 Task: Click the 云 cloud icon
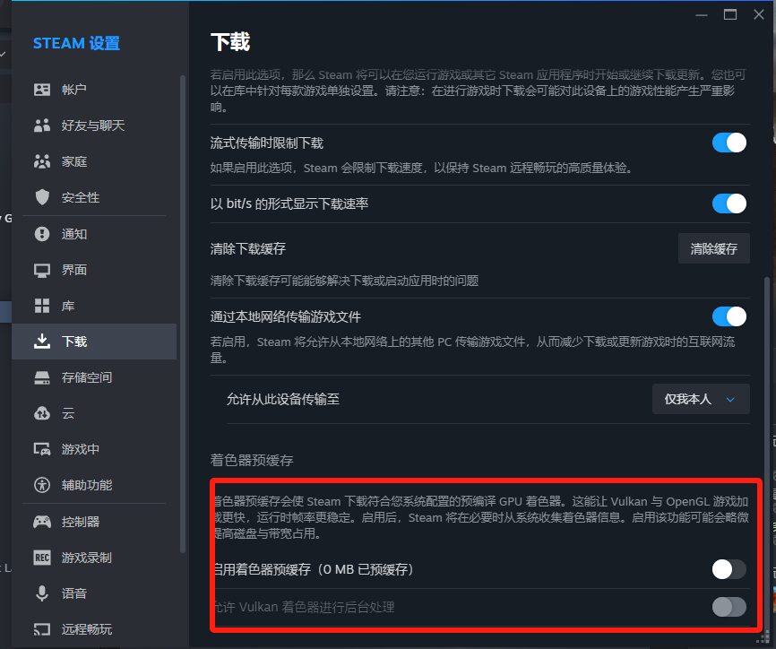pos(42,413)
